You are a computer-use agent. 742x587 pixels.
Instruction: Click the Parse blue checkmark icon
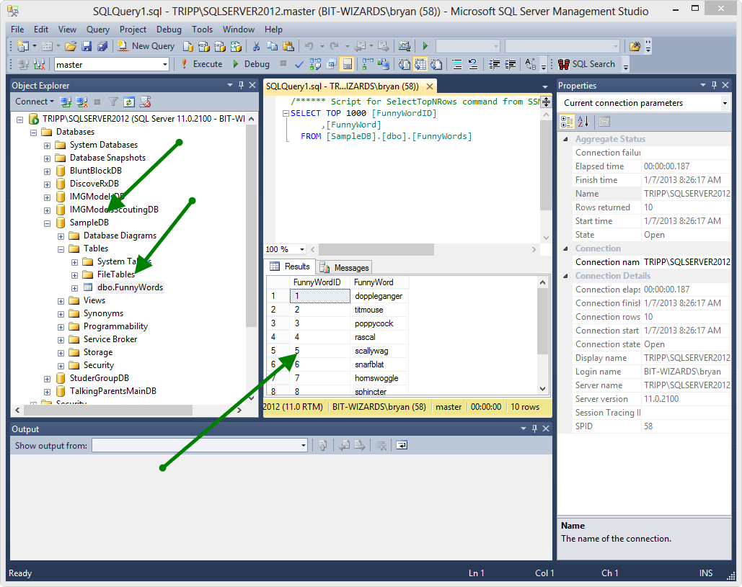point(299,64)
